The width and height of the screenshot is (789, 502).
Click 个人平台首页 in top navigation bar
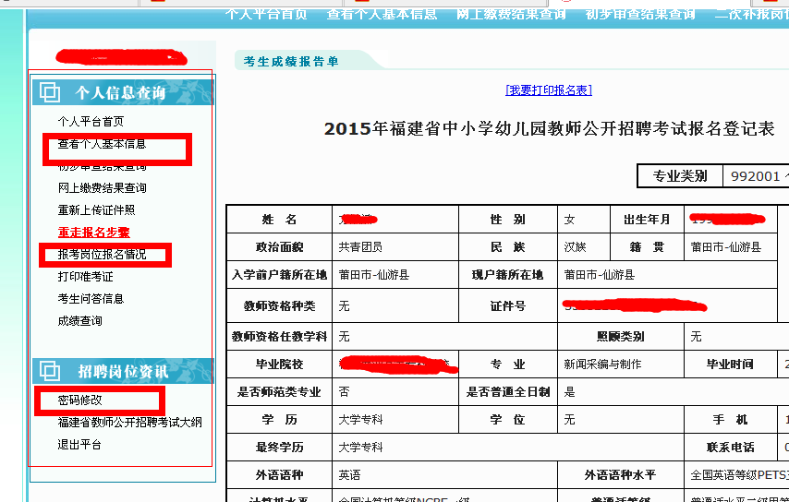click(266, 14)
